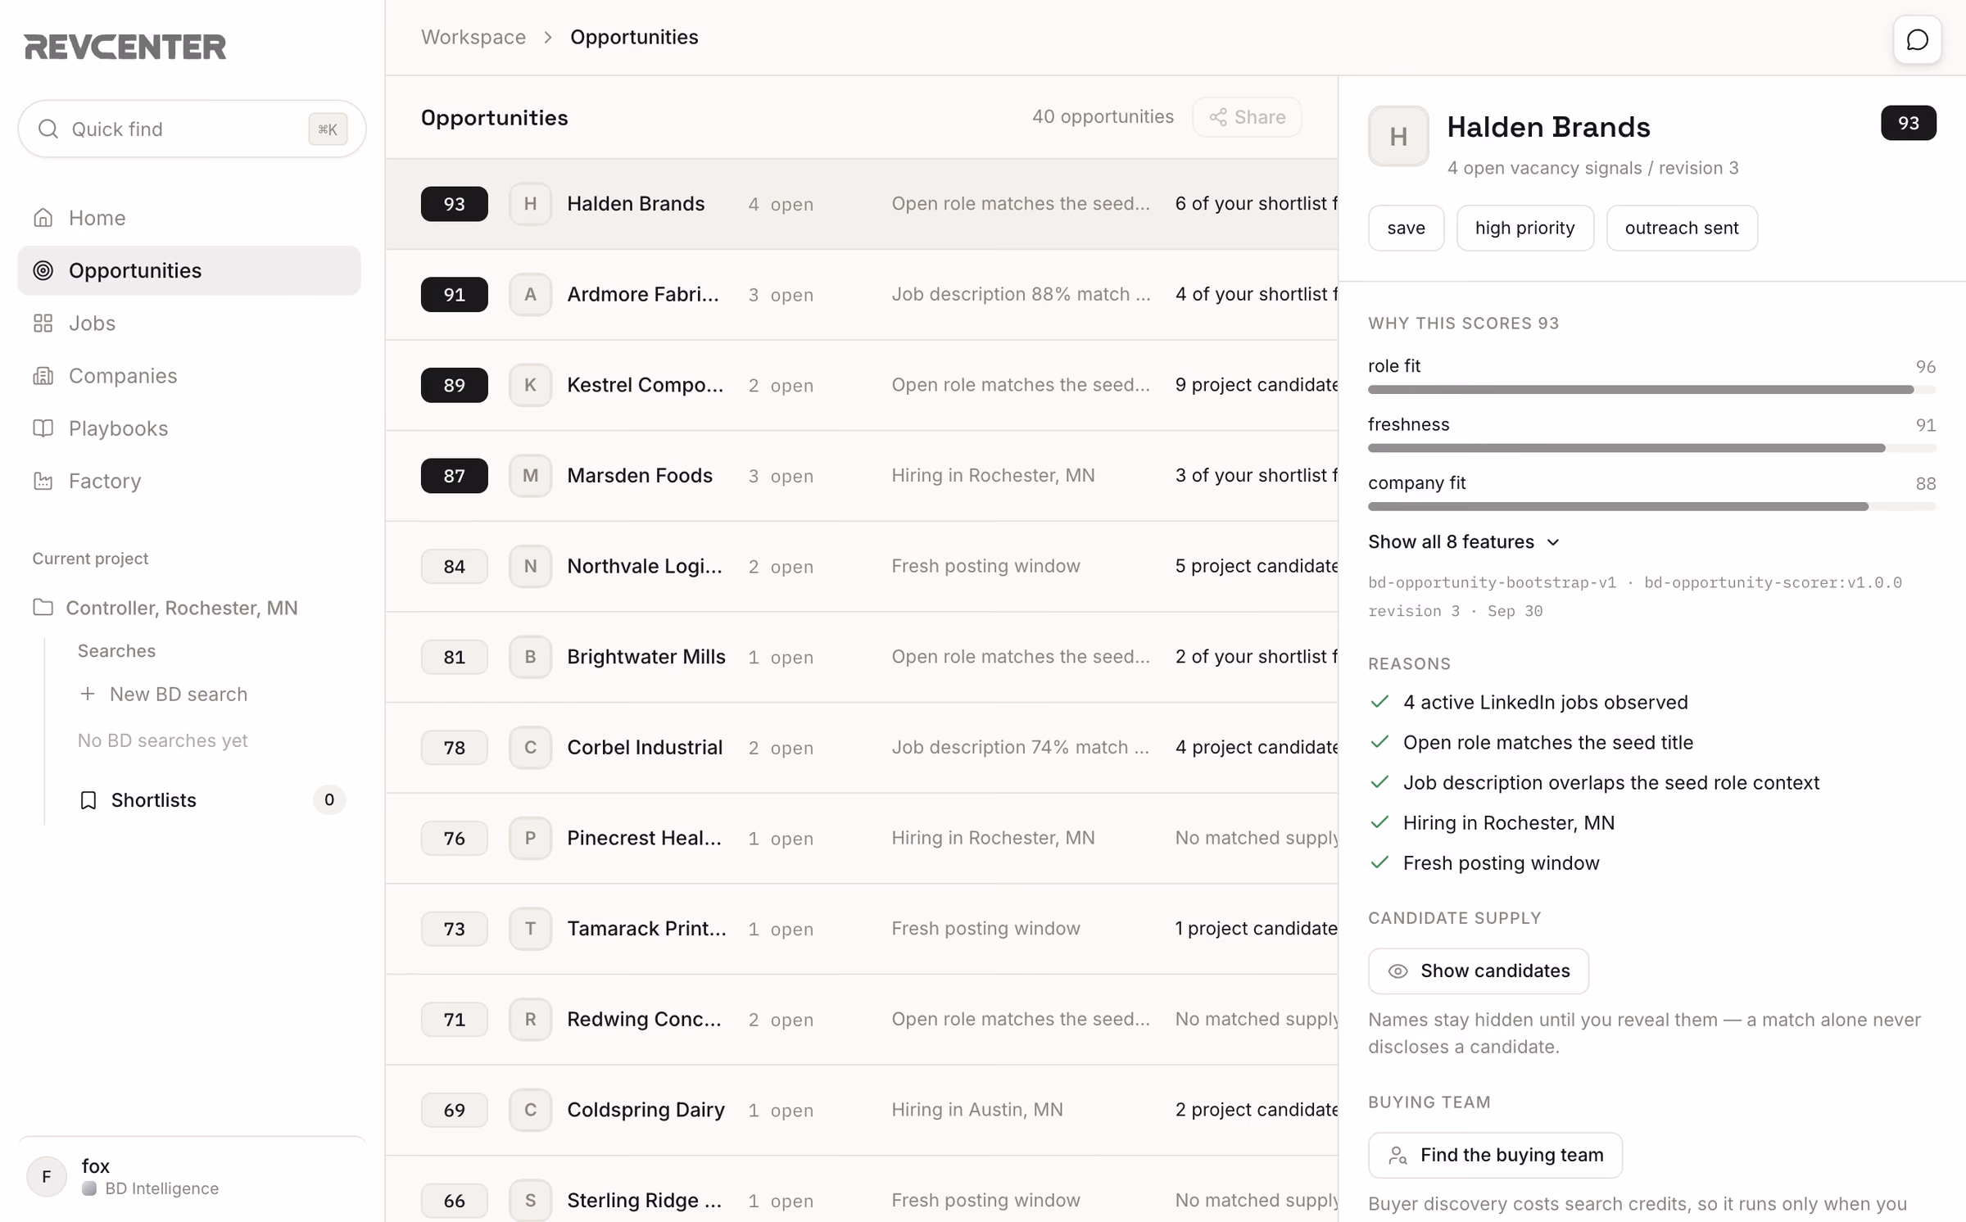
Task: Click the Factory icon in sidebar
Action: [x=43, y=481]
